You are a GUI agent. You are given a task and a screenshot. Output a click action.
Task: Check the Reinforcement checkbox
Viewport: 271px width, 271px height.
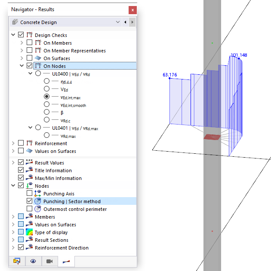coord(21,143)
